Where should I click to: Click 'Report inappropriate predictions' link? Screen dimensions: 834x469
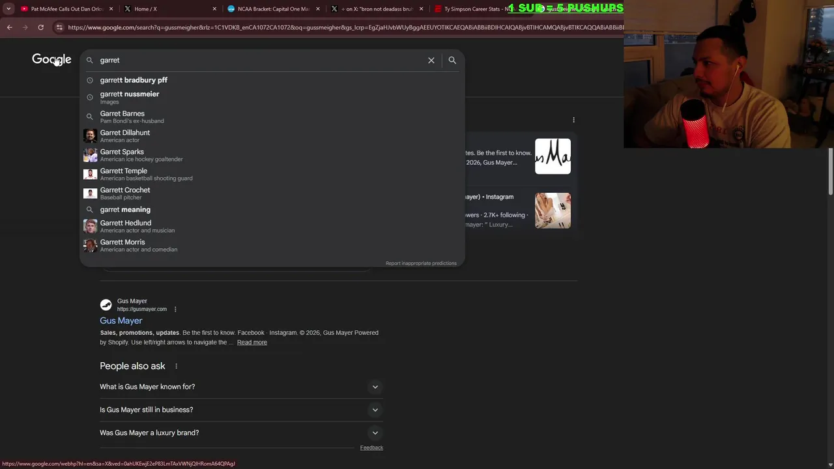point(421,263)
